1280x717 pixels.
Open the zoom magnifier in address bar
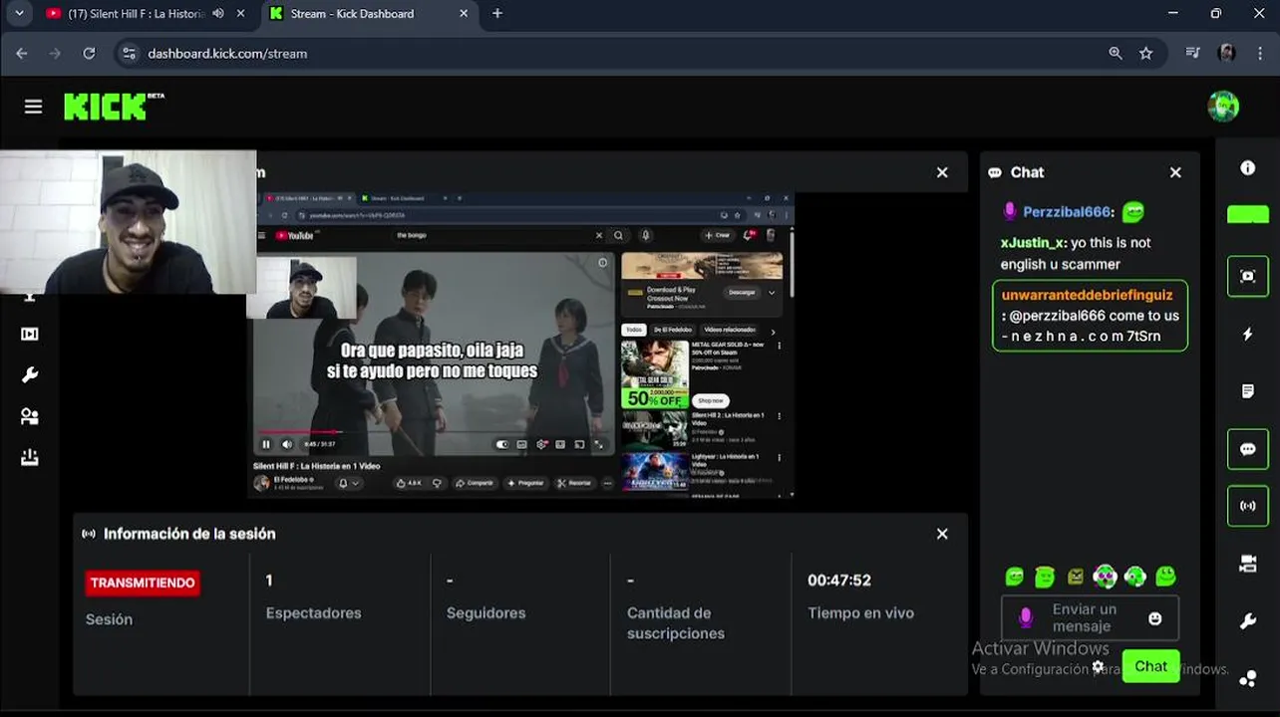pos(1116,54)
